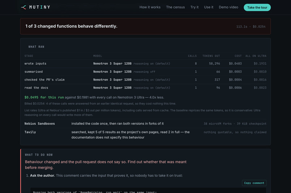The height and width of the screenshot is (193, 291).
Task: Copy the comment with Copy comment button
Action: [x=254, y=183]
